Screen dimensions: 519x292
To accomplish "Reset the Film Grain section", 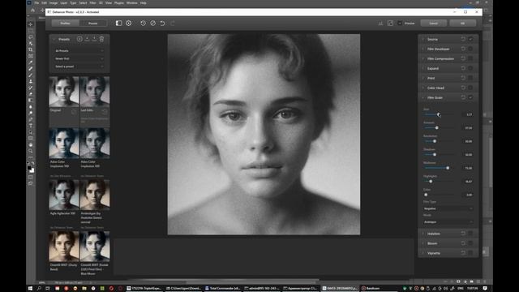I will 463,97.
